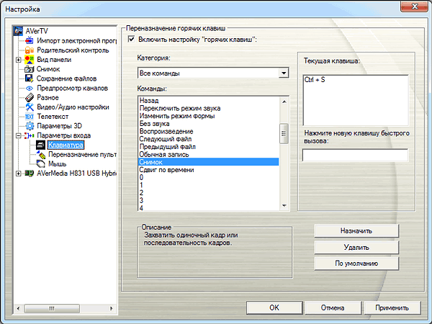The image size is (432, 324).
Task: Click the Импорт электронной программы icon
Action: (30, 41)
